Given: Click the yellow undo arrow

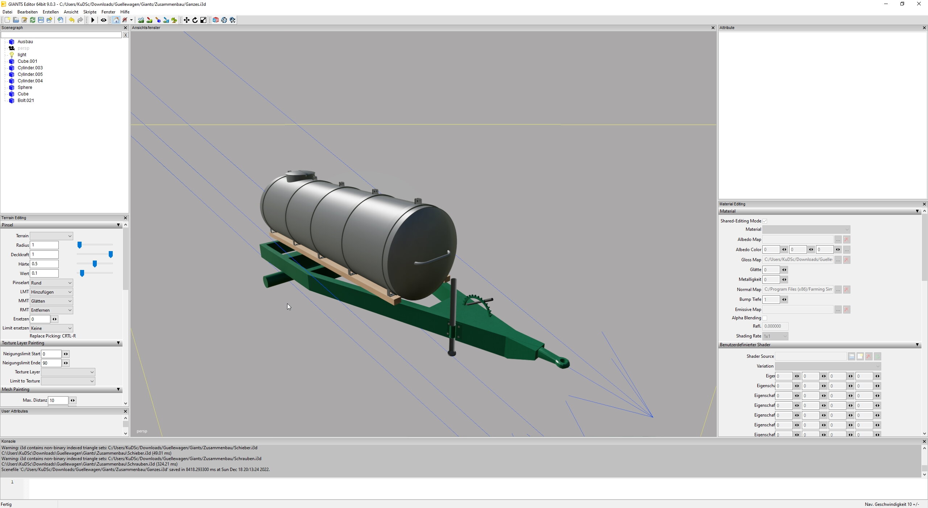Looking at the screenshot, I should coord(71,20).
